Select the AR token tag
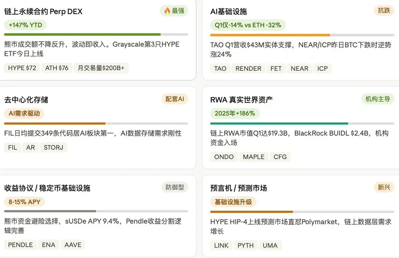399x258 pixels. click(31, 147)
